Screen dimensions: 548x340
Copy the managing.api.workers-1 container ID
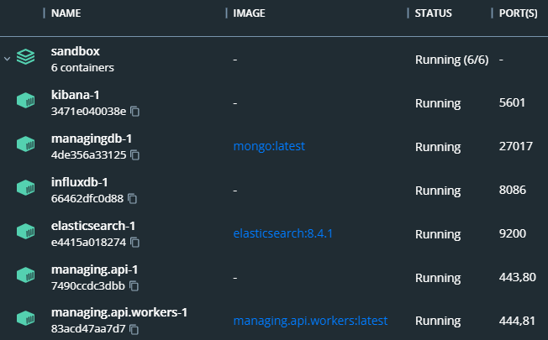pos(134,329)
